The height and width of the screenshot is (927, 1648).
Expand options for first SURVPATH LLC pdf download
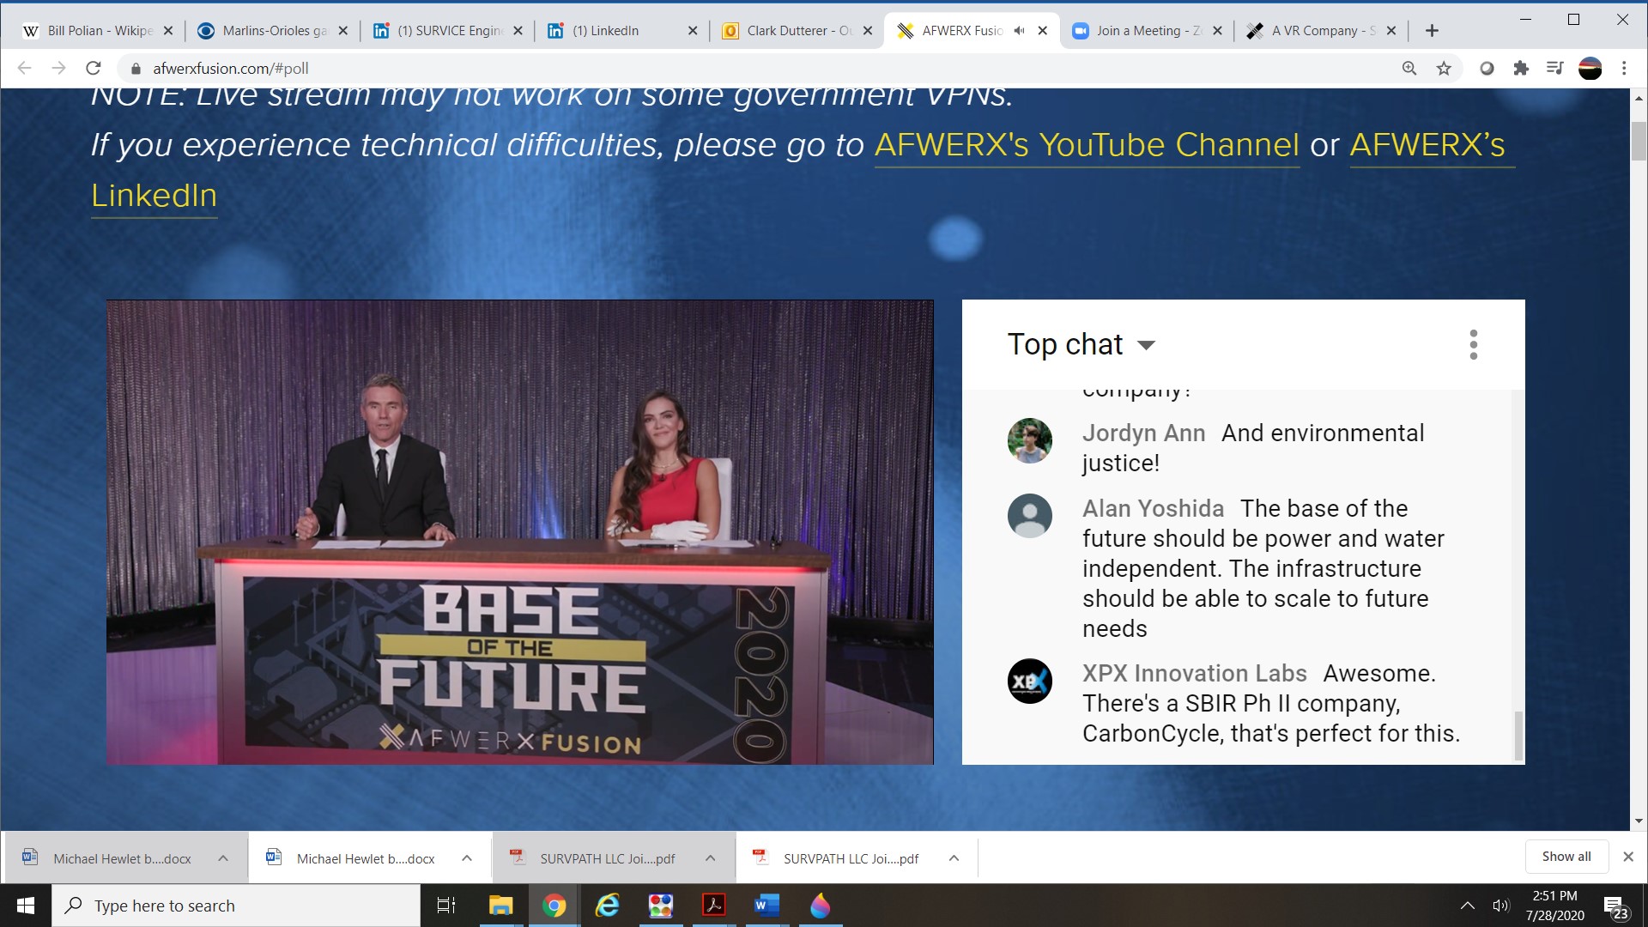click(711, 858)
